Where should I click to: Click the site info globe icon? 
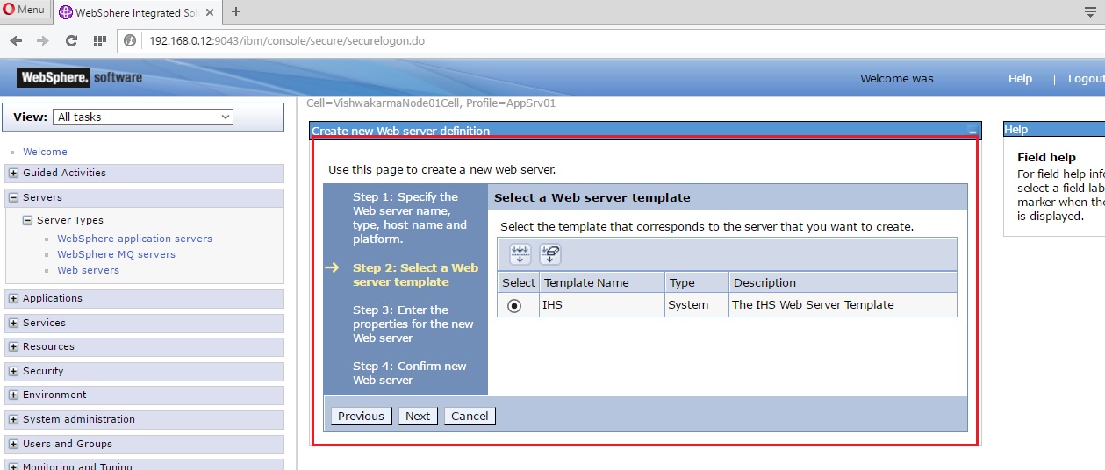(130, 40)
